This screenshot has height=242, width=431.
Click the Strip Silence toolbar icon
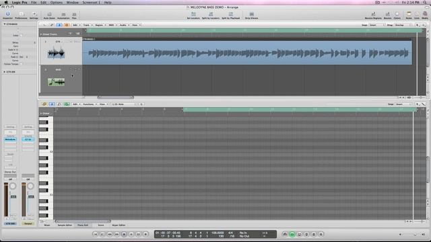[x=251, y=15]
